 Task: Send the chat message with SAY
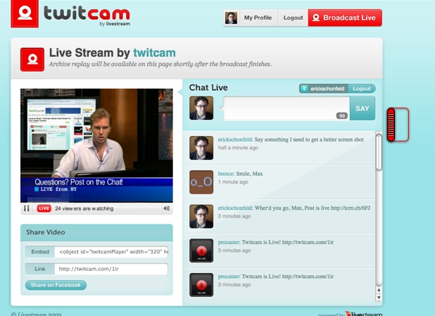[x=362, y=108]
